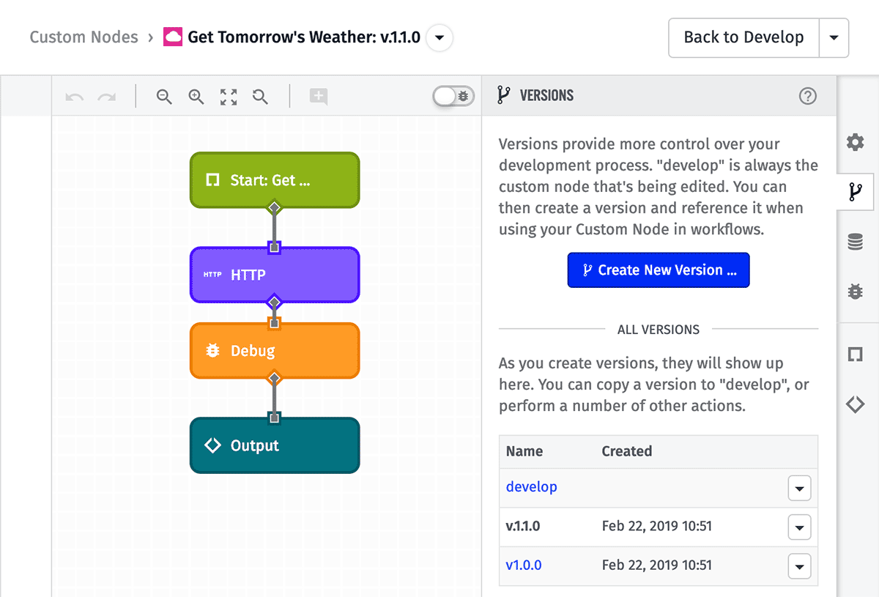Open version selector dropdown beside title
The width and height of the screenshot is (879, 597).
click(x=439, y=37)
